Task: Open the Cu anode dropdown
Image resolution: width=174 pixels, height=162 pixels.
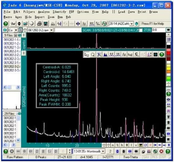Action: [x=16, y=30]
